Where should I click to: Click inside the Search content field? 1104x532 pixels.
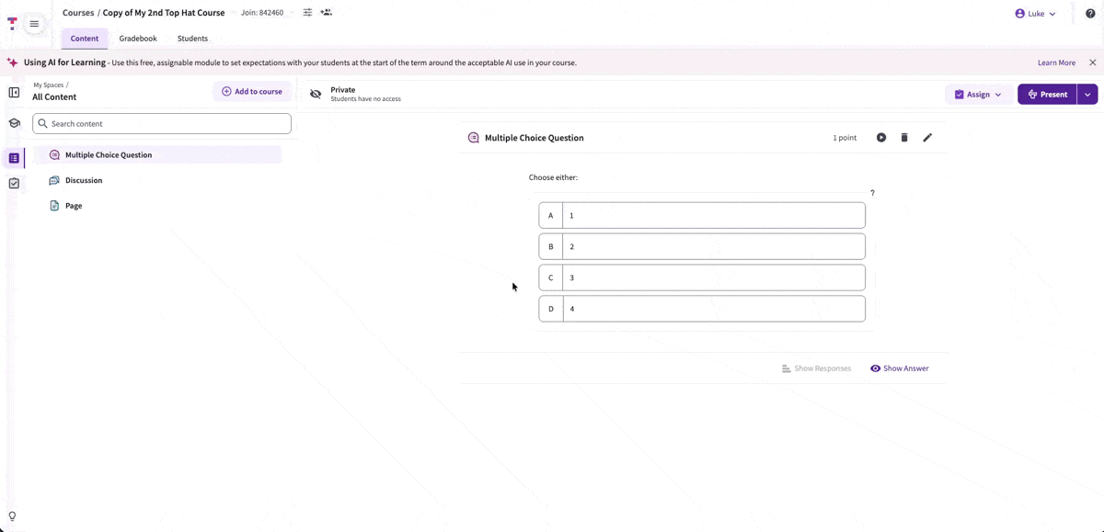[x=161, y=122]
